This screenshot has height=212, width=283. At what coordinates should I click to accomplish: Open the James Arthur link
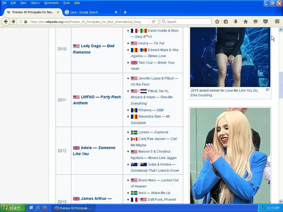(94, 199)
